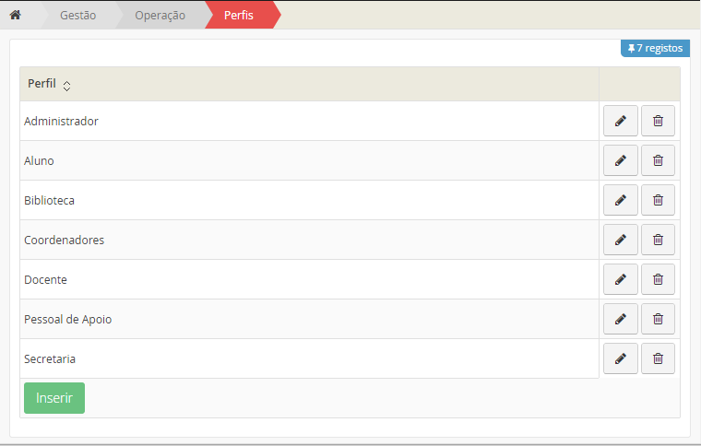Go to Gestão breadcrumb
701x446 pixels.
77,15
